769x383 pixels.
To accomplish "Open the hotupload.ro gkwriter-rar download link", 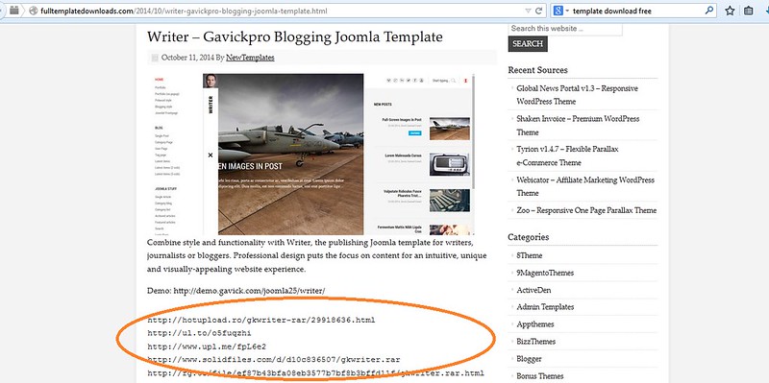I will click(261, 321).
